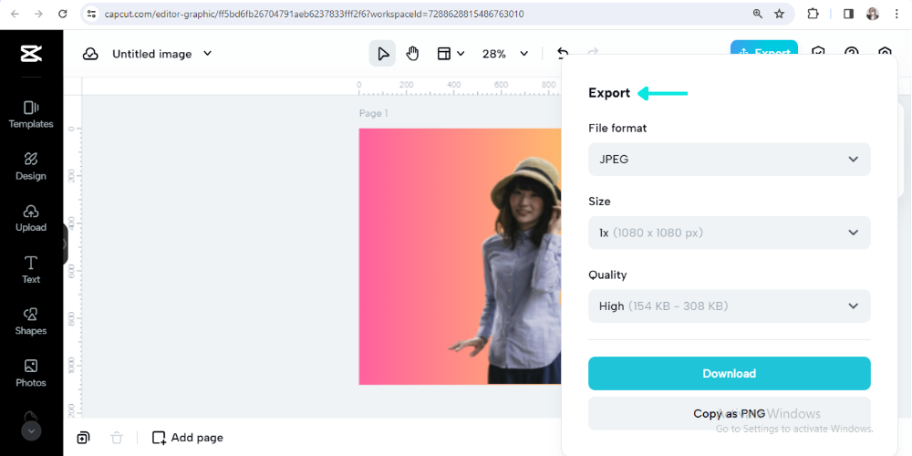The height and width of the screenshot is (456, 912).
Task: Go back in browser history
Action: [x=15, y=14]
